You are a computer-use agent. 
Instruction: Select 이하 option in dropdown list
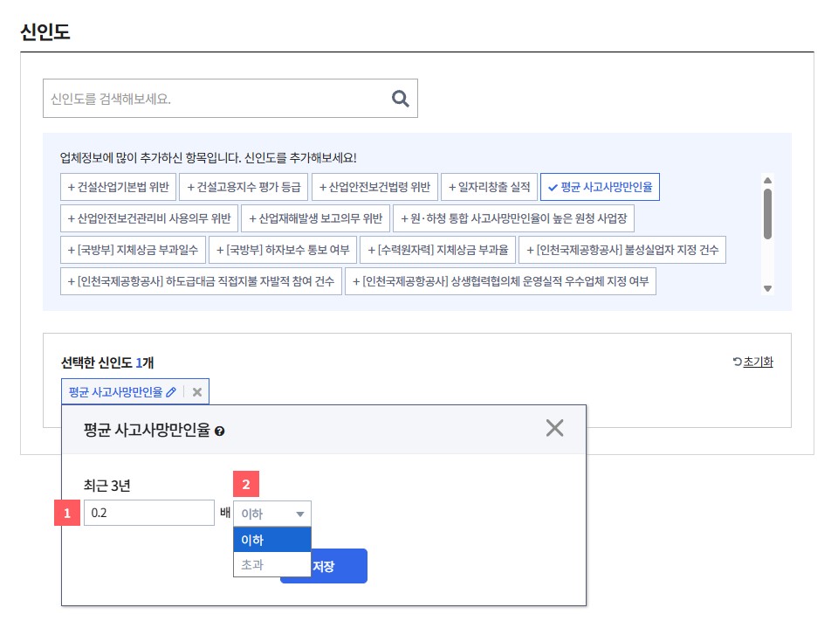(272, 540)
